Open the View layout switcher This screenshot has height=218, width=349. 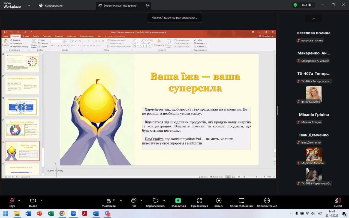[306, 5]
